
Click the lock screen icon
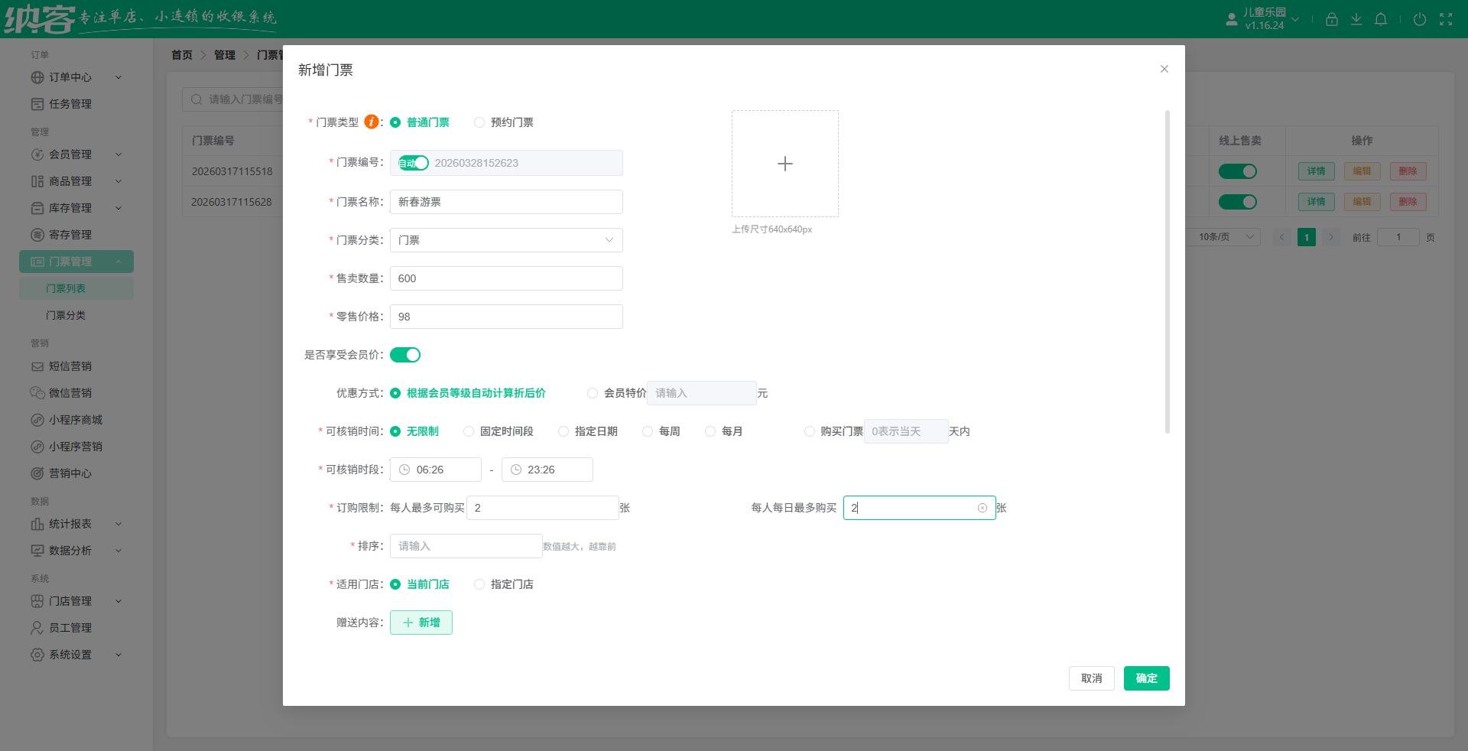point(1331,19)
